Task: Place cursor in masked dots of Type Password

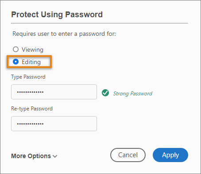Action: tap(30, 92)
